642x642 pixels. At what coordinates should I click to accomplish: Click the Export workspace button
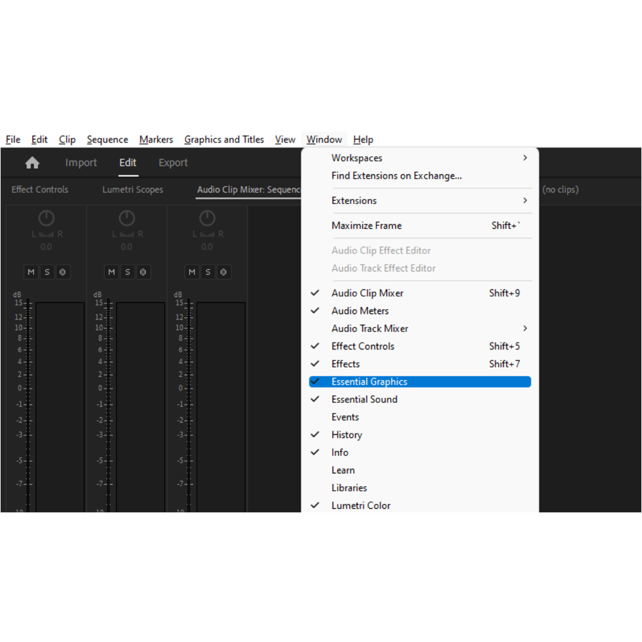click(x=173, y=163)
